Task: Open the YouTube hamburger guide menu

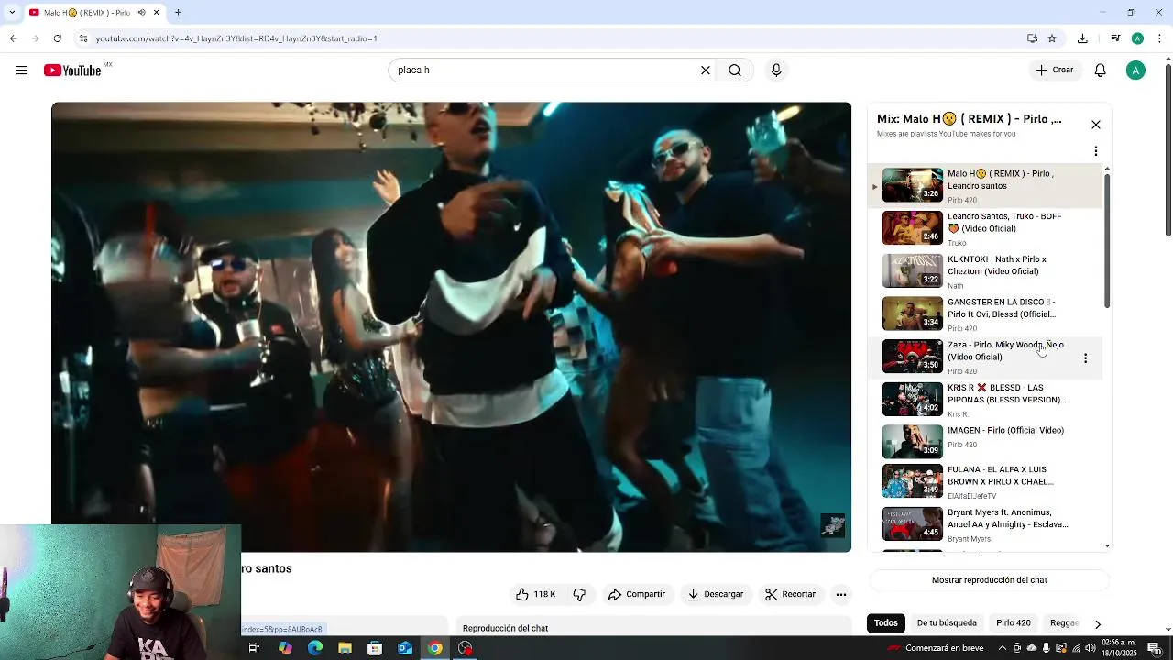Action: pyautogui.click(x=22, y=71)
